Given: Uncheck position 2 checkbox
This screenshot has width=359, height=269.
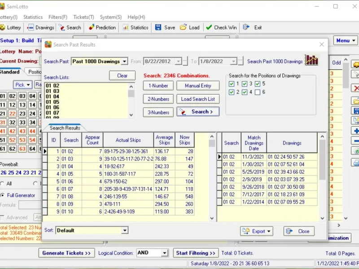Looking at the screenshot, I should click(x=232, y=92).
